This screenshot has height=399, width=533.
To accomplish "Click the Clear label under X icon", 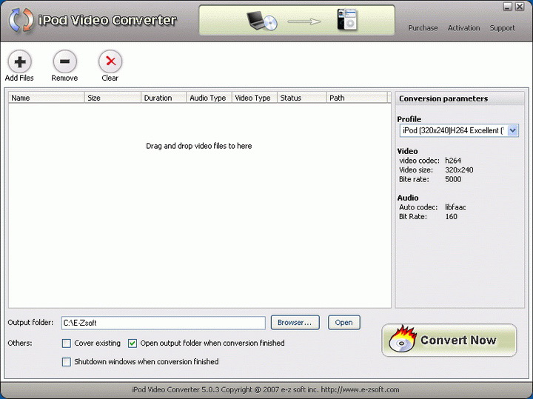I will click(x=110, y=78).
